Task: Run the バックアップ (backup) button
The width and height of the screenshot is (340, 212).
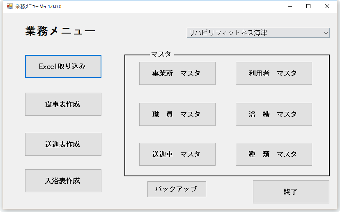Action: (x=177, y=189)
